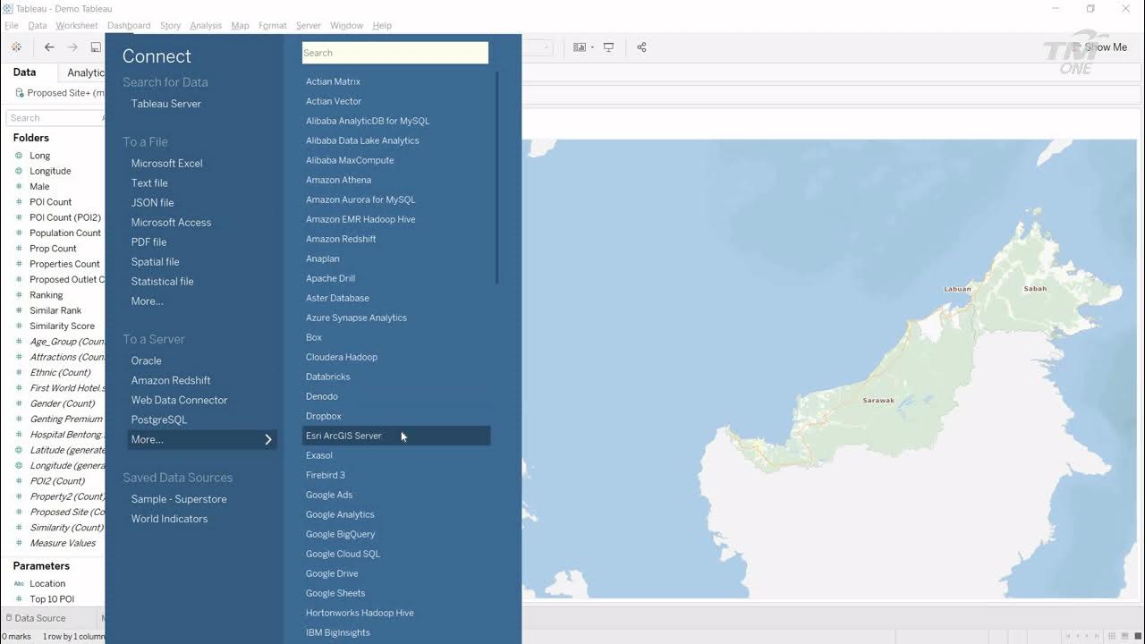Viewport: 1145px width, 644px height.
Task: Open the File menu
Action: pyautogui.click(x=12, y=25)
